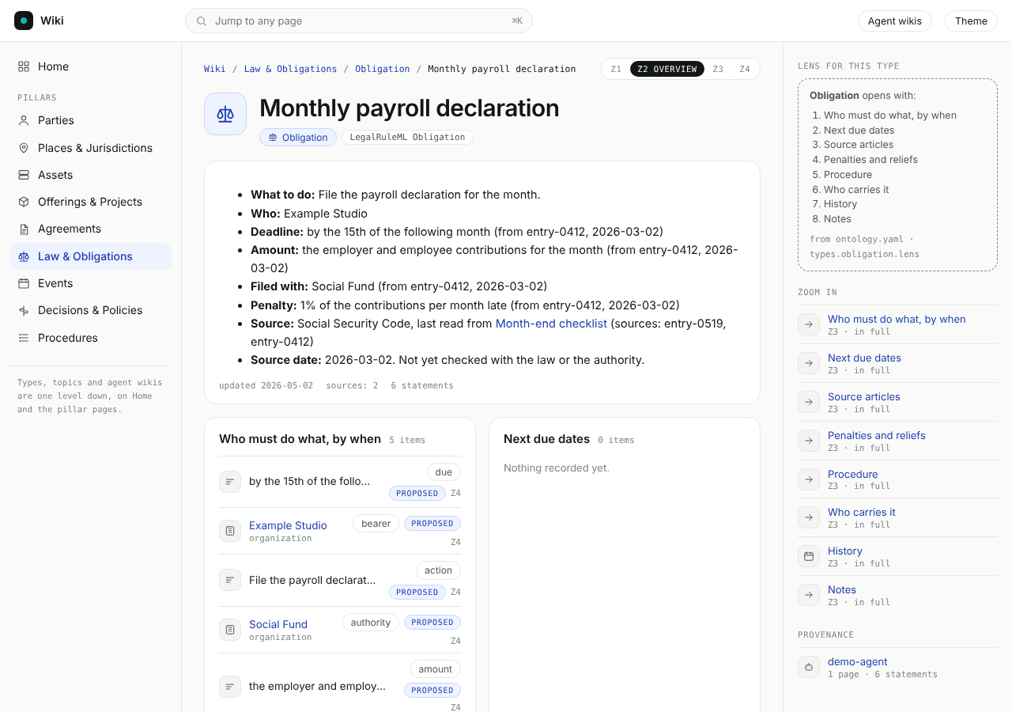Switch to Z3 zoom level

point(718,69)
